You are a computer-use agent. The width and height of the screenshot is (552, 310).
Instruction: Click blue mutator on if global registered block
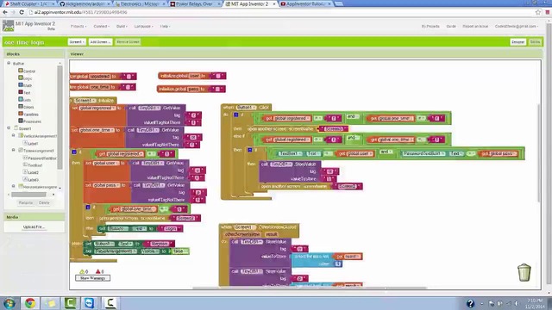click(x=74, y=152)
